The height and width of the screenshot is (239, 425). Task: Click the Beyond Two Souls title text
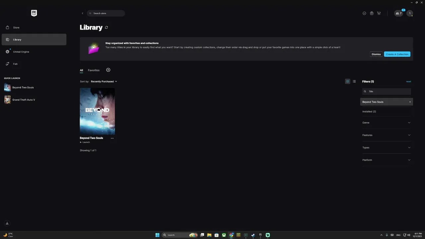pos(91,138)
